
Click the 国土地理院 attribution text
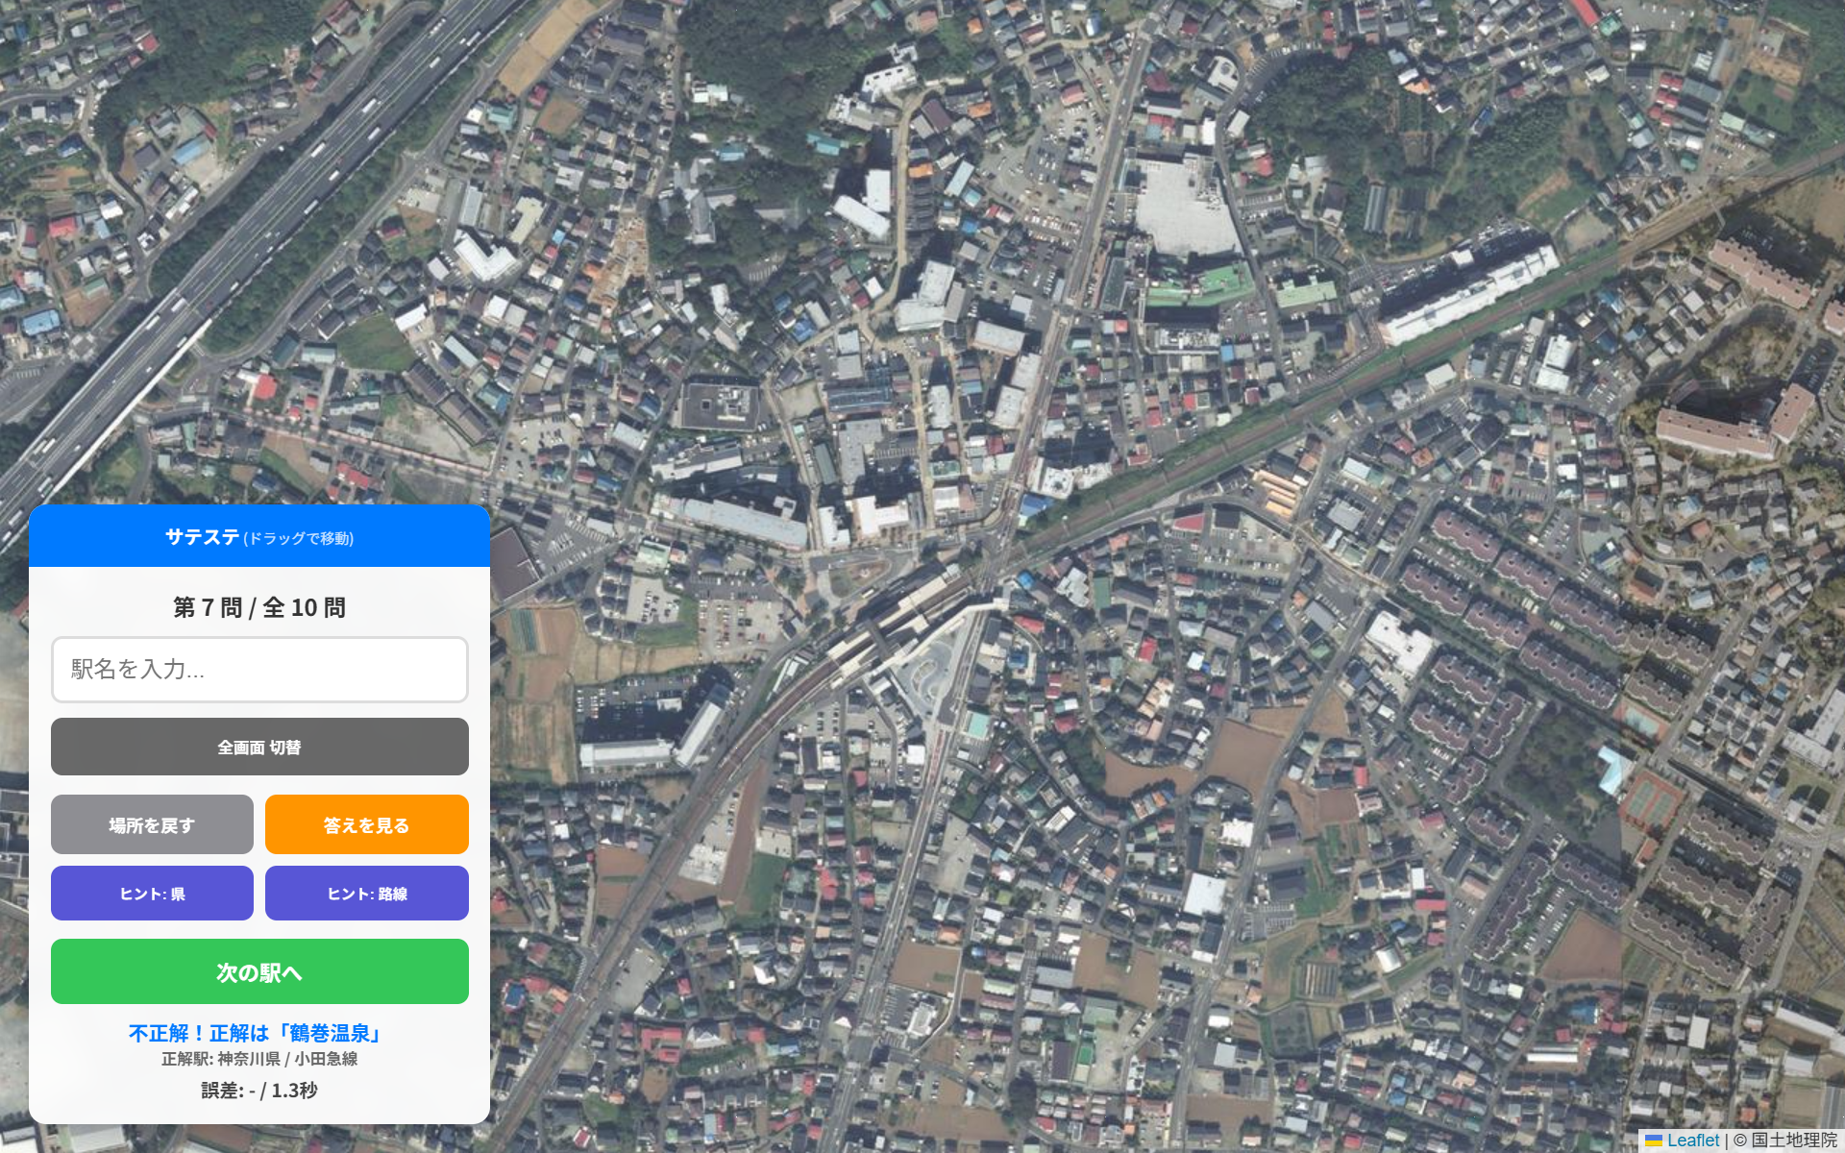(x=1794, y=1141)
